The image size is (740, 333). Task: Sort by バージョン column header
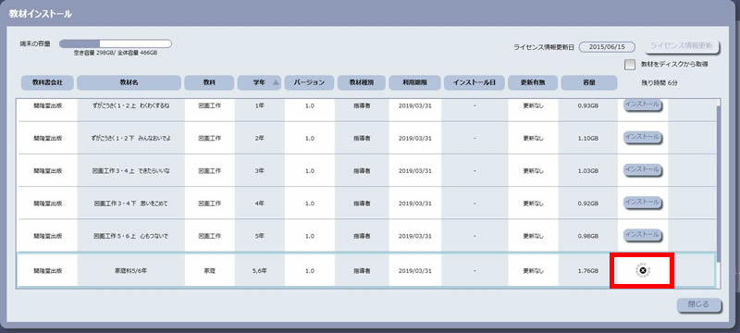coord(309,82)
